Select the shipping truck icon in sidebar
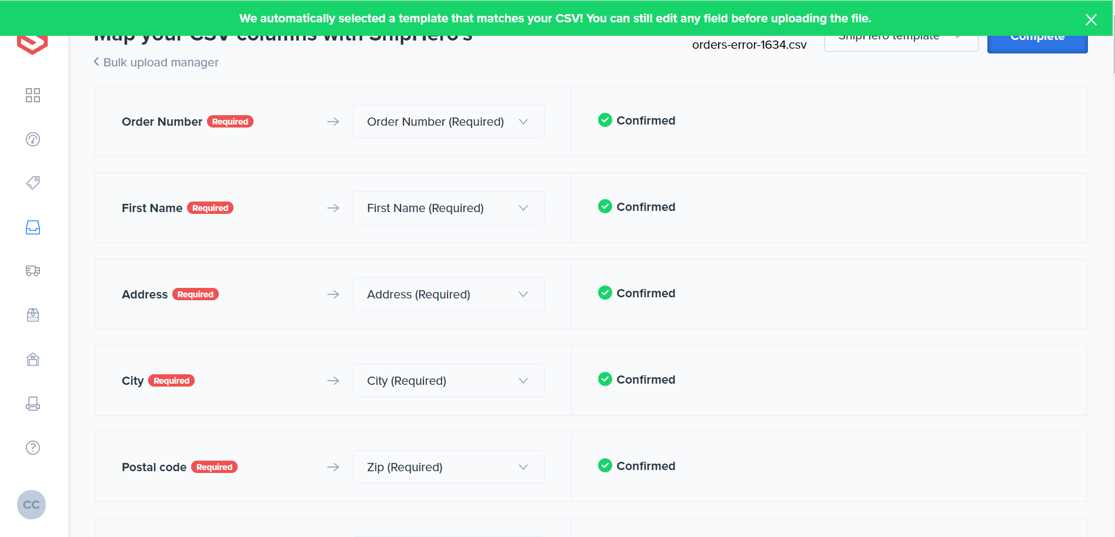The image size is (1115, 537). click(33, 271)
